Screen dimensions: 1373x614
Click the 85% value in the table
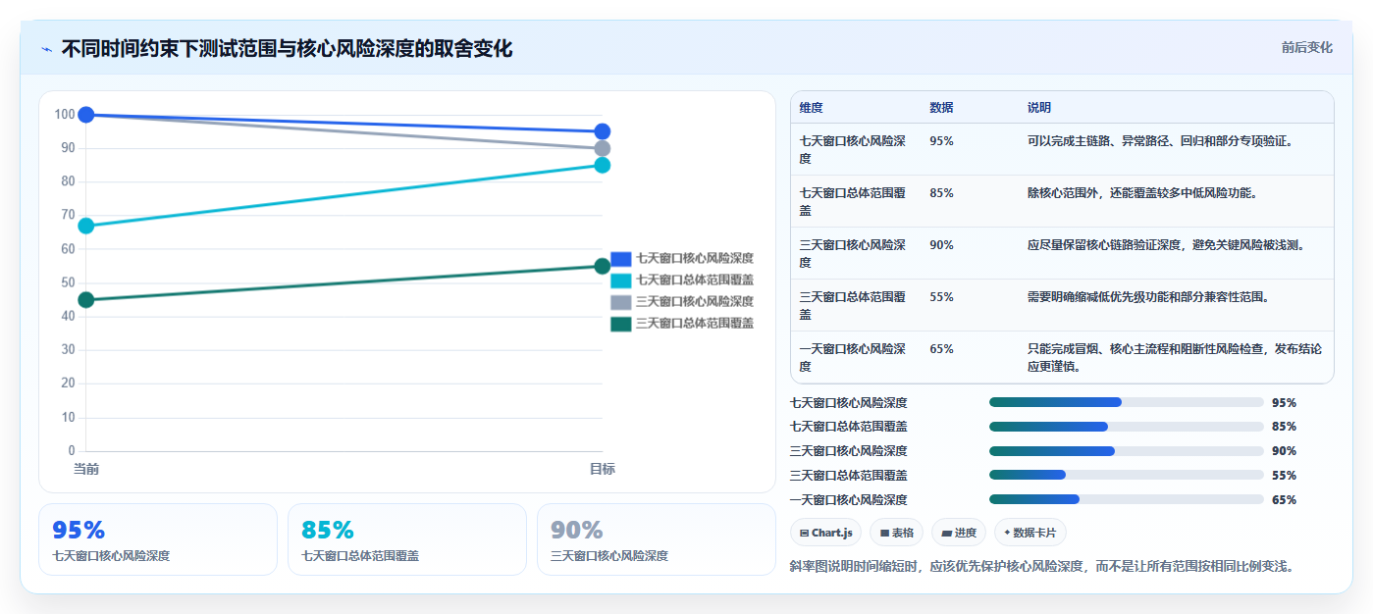(x=941, y=193)
